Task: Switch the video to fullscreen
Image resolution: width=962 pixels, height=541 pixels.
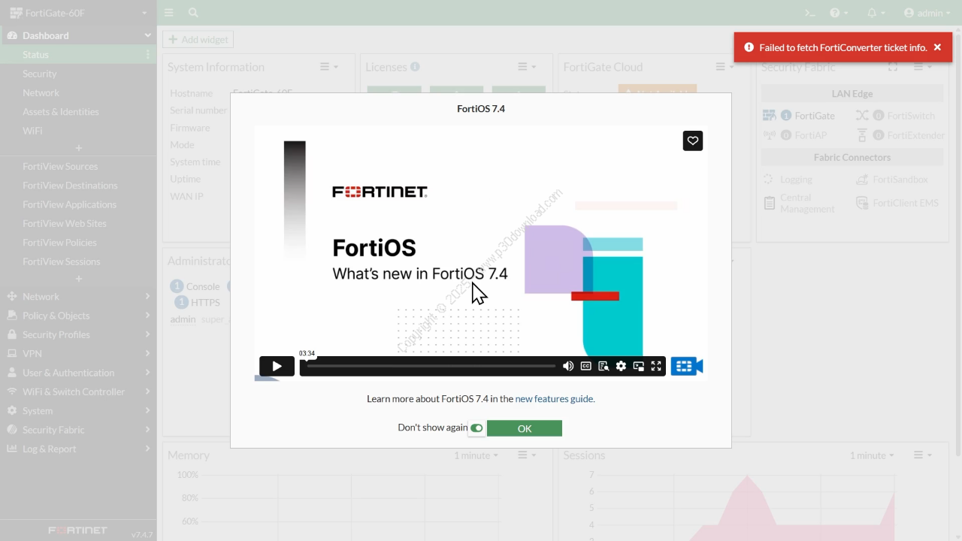Action: click(x=656, y=366)
